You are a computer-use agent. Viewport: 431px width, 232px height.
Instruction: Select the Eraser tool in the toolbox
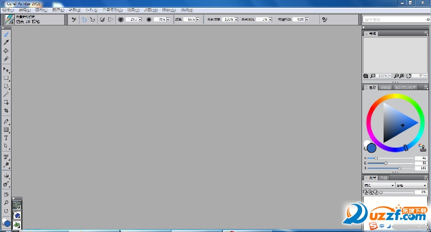coord(6,58)
